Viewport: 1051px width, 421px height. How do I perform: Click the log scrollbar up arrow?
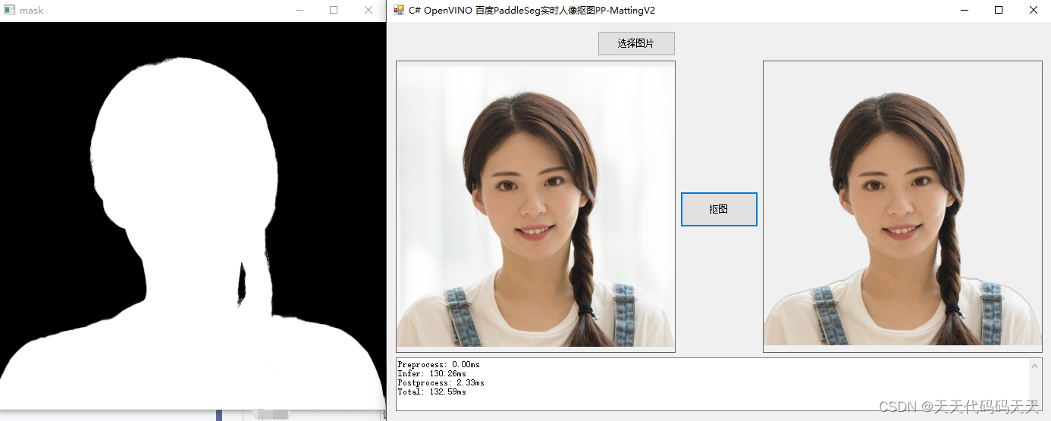coord(1034,366)
